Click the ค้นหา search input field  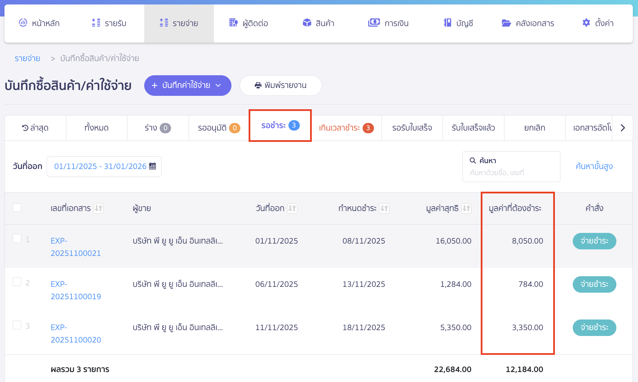tap(511, 172)
